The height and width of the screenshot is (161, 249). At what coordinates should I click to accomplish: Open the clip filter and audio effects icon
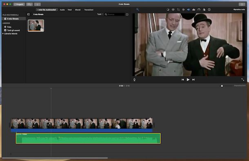pyautogui.click(x=204, y=10)
